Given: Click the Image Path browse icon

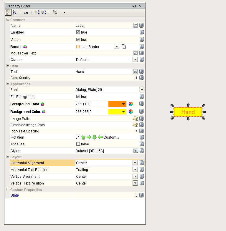Looking at the screenshot, I should coord(136,119).
